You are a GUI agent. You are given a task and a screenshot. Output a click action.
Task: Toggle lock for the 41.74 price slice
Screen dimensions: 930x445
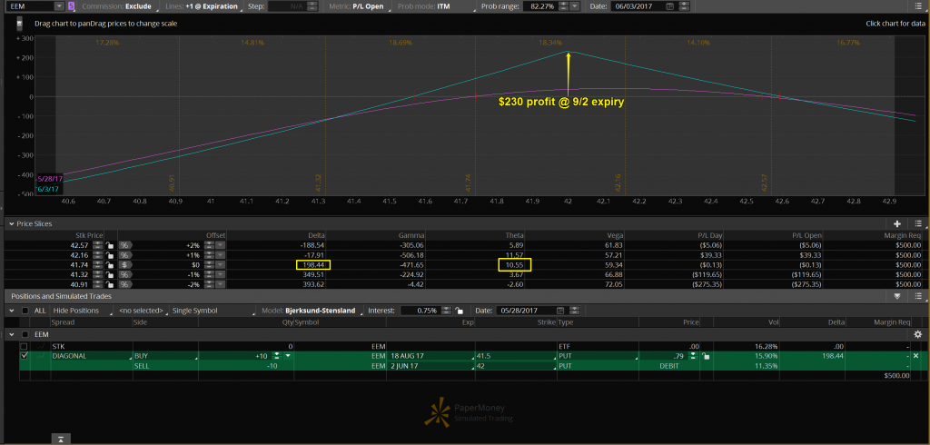109,264
